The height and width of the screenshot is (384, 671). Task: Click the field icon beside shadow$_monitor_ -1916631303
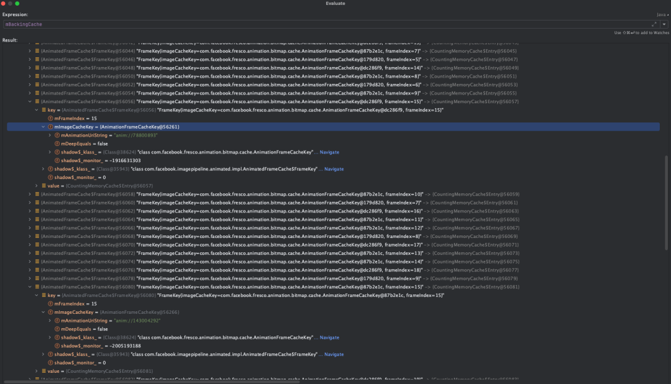pos(57,160)
